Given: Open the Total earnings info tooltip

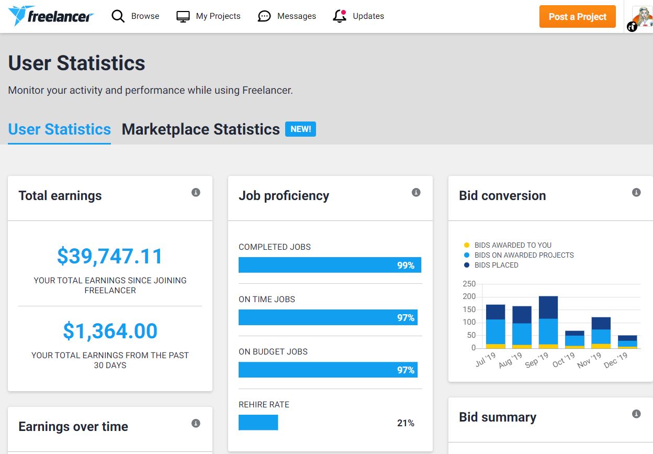Looking at the screenshot, I should pyautogui.click(x=196, y=192).
